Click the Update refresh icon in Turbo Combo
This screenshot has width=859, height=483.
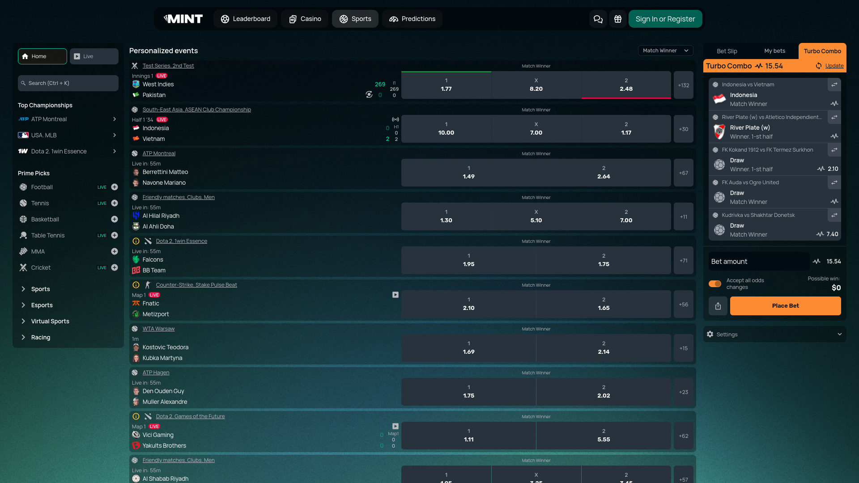coord(818,66)
